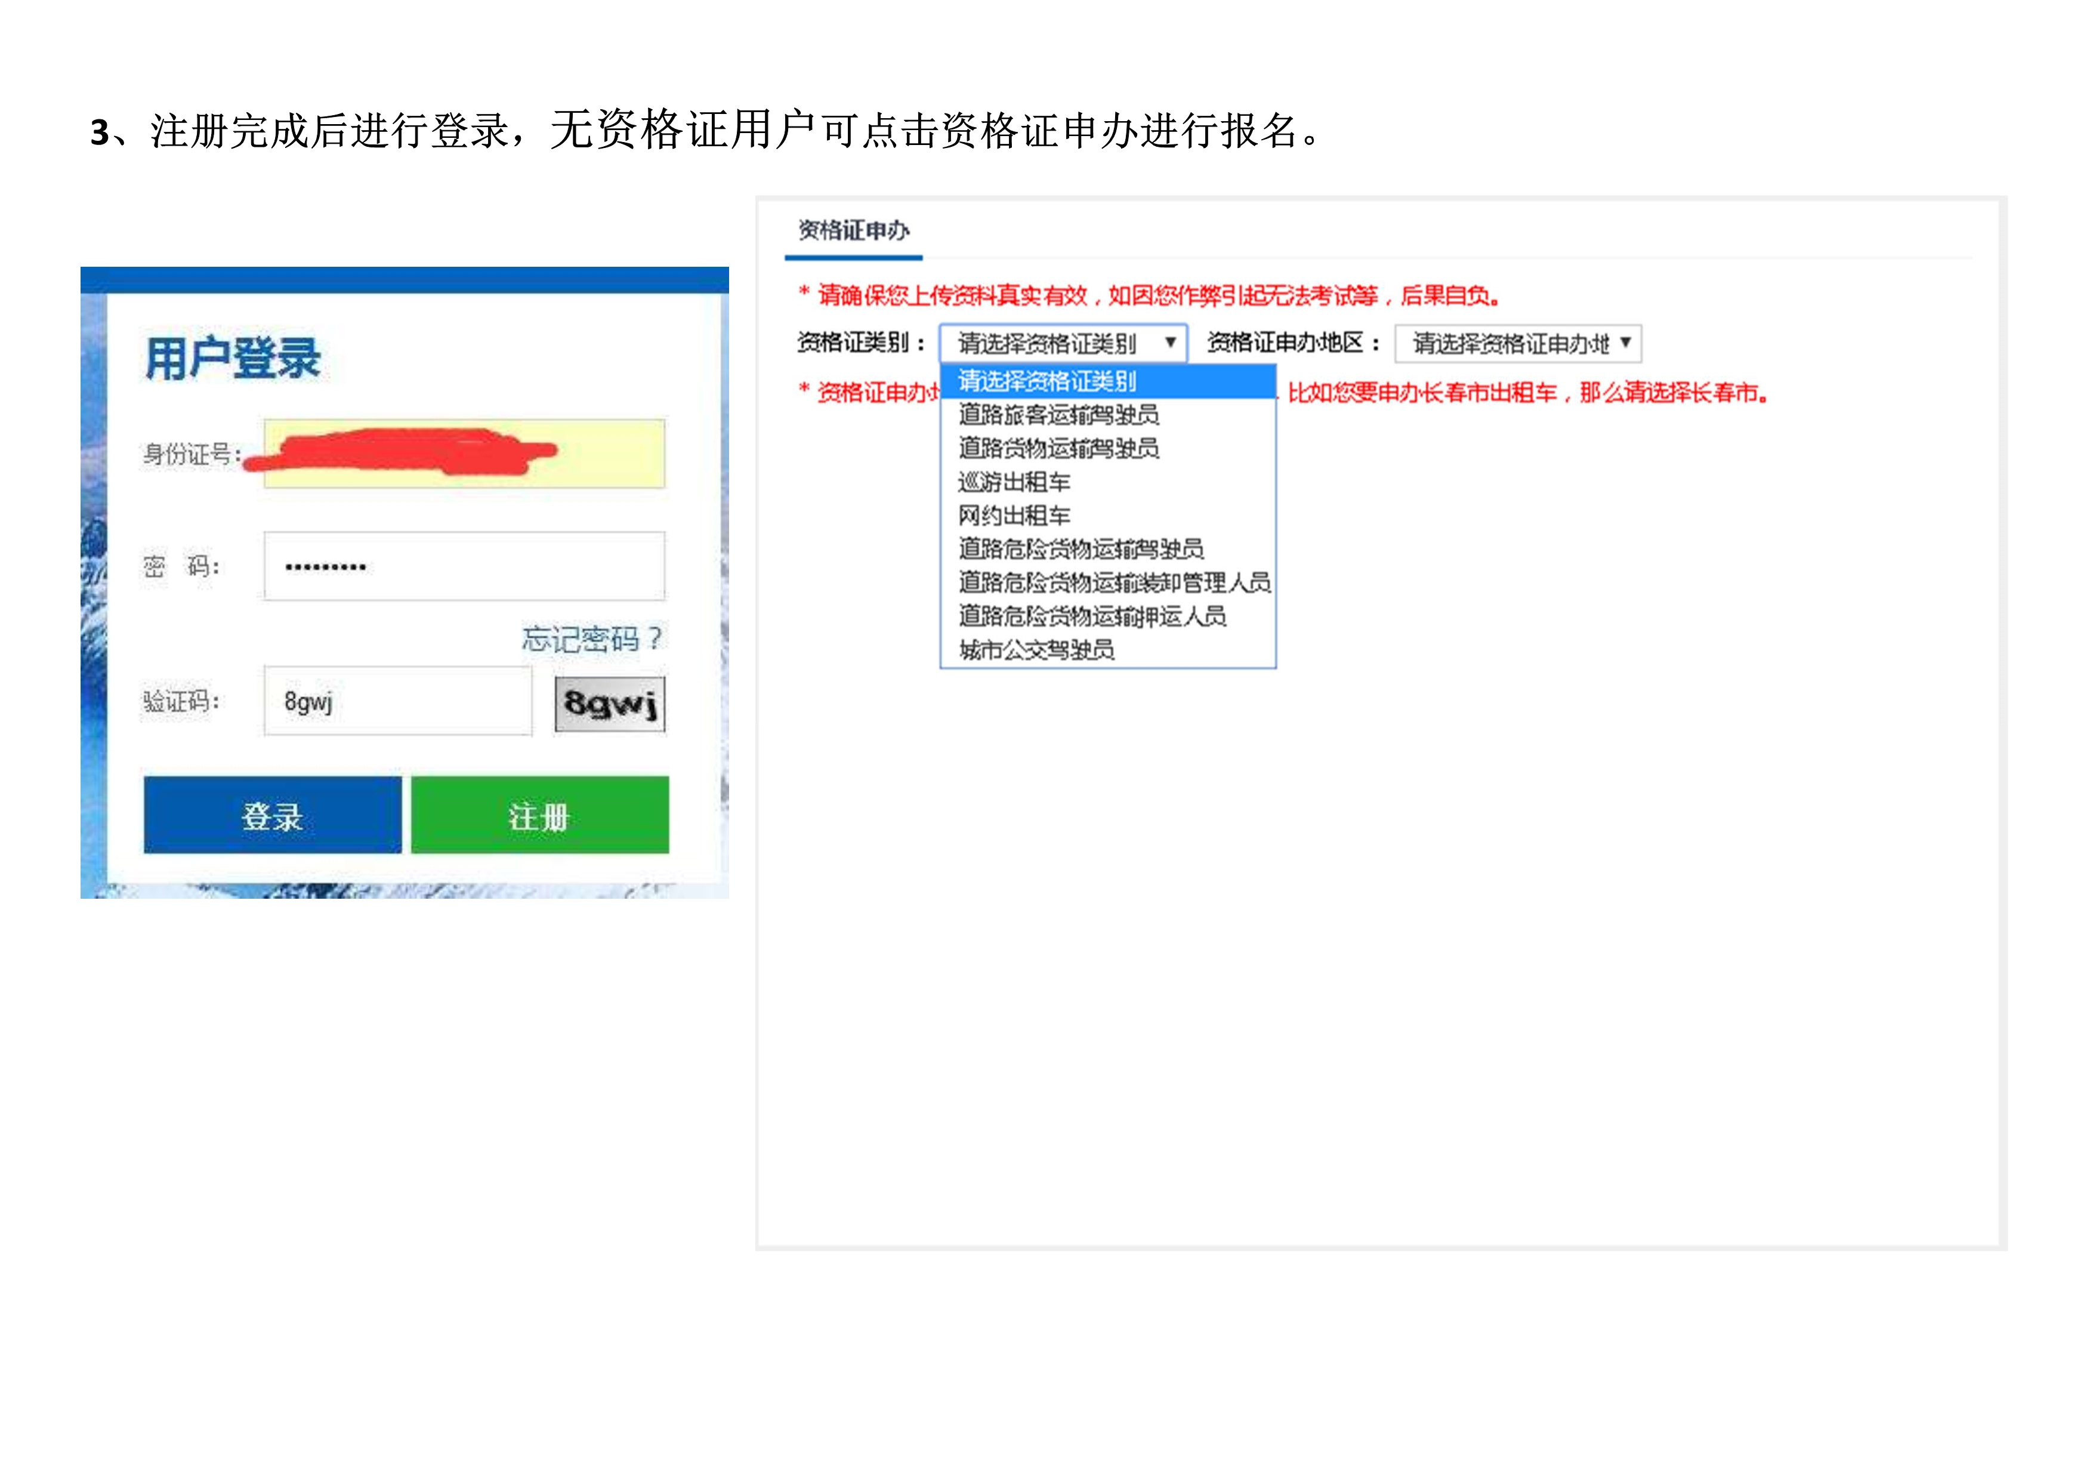Switch to the 资格证申办 tab
The width and height of the screenshot is (2093, 1480).
coord(853,231)
